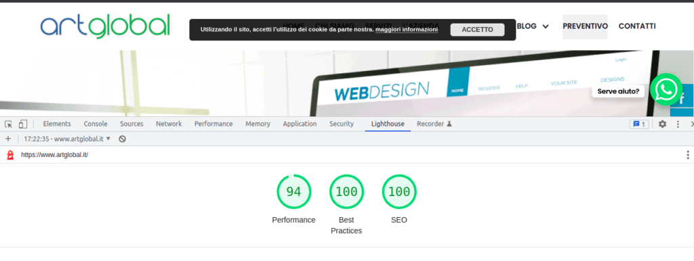Screen dimensions: 694x261
Task: Click the ACCETTO cookie button
Action: [x=477, y=30]
